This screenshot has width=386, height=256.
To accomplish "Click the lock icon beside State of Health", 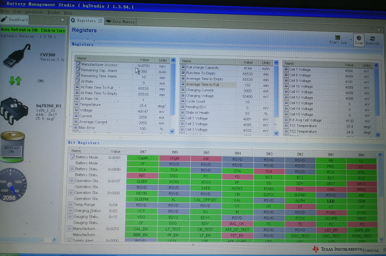I will (182, 112).
